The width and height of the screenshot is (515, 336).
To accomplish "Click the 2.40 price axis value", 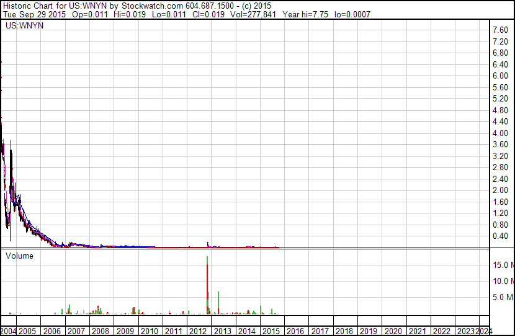I will pyautogui.click(x=500, y=179).
